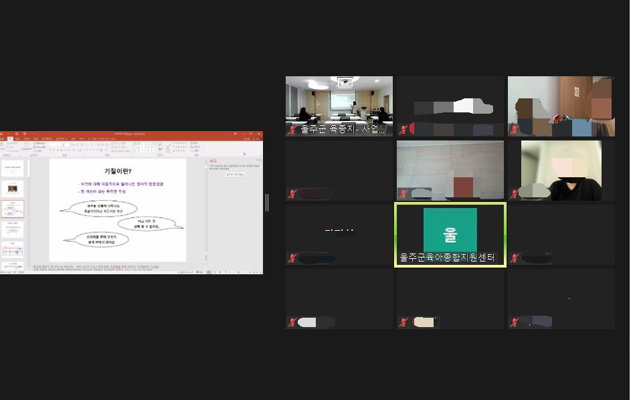Click muted mic icon right of 울 avatar tile
This screenshot has height=400, width=631.
(514, 259)
